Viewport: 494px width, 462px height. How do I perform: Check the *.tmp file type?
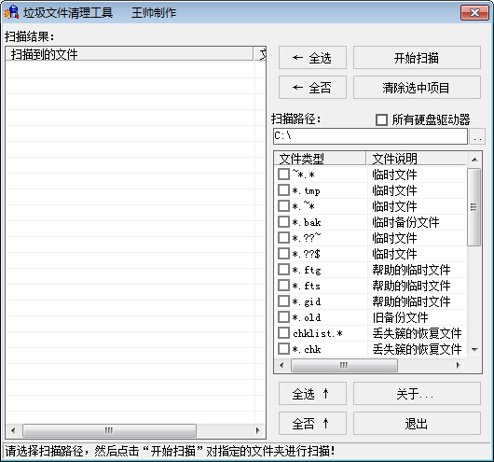(283, 190)
